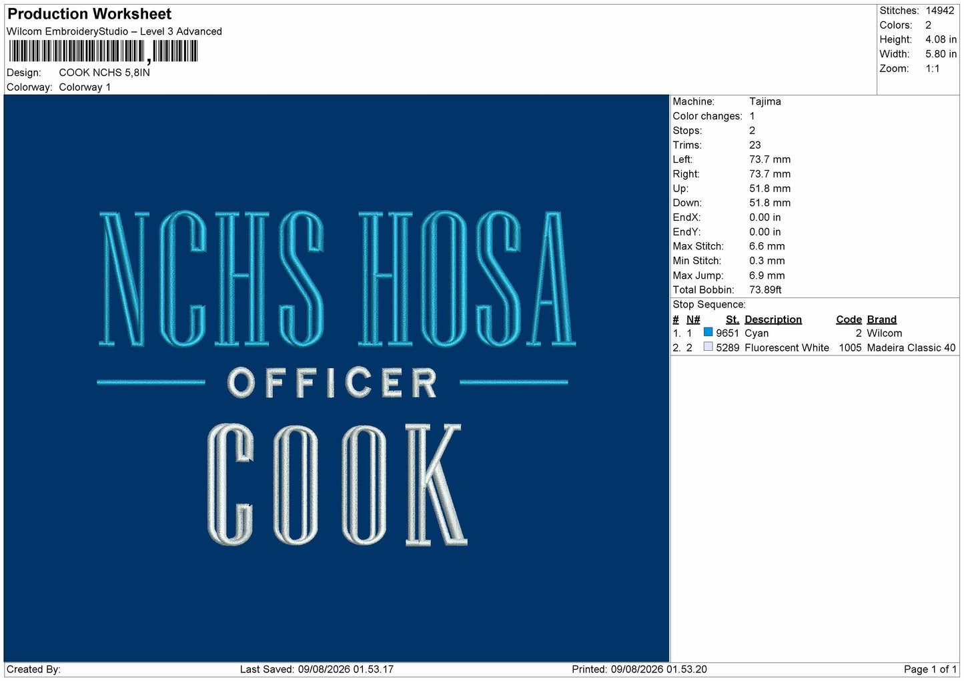Click the Total Bobbin value '73.89ft'
This screenshot has width=964, height=681.
(765, 290)
